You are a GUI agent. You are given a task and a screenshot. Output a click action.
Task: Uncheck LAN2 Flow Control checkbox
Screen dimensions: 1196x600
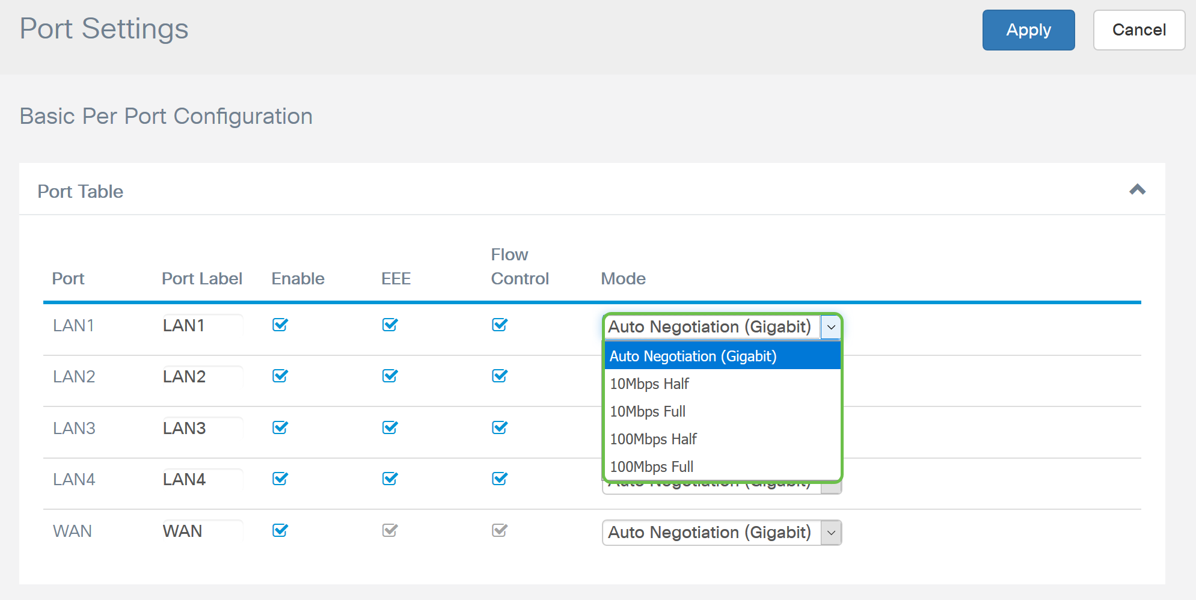500,376
